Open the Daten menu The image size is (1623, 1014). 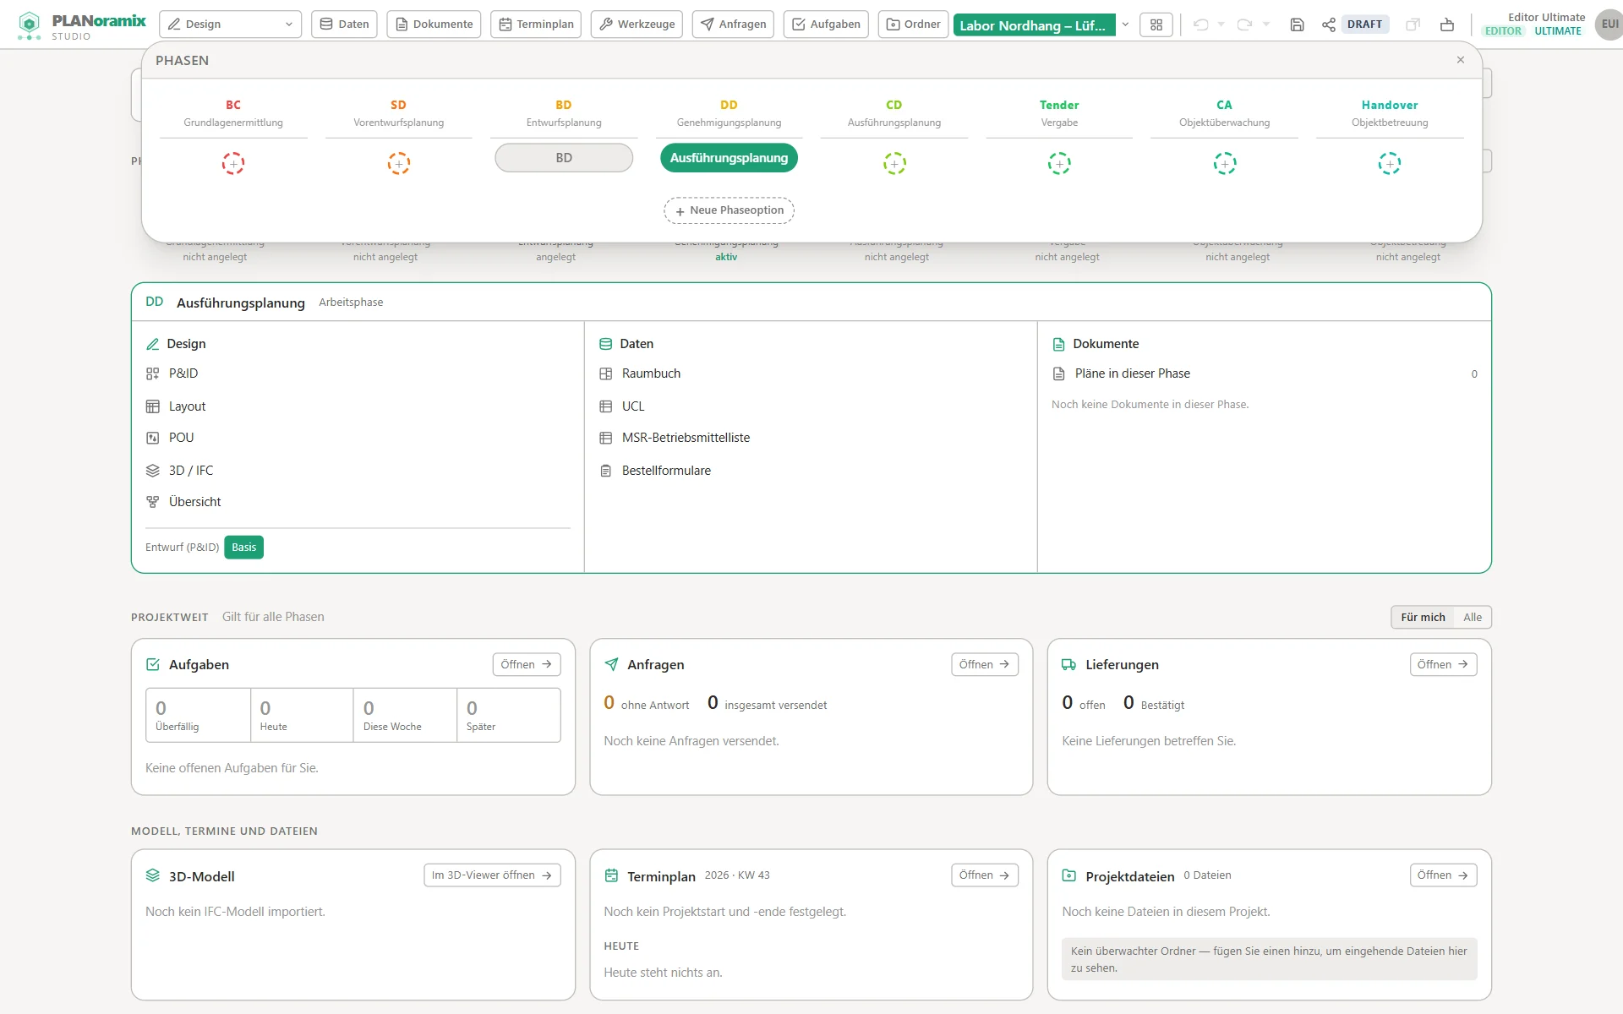pos(345,25)
